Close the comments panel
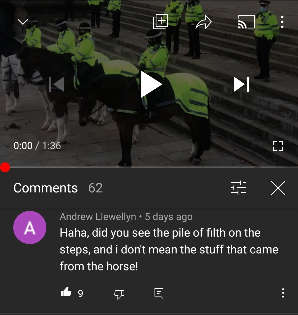The height and width of the screenshot is (315, 298). (x=278, y=188)
